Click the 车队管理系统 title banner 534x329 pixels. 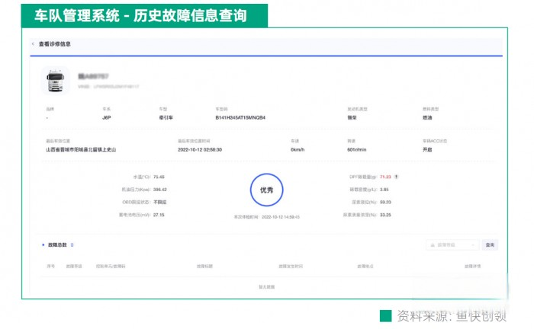[x=144, y=14]
